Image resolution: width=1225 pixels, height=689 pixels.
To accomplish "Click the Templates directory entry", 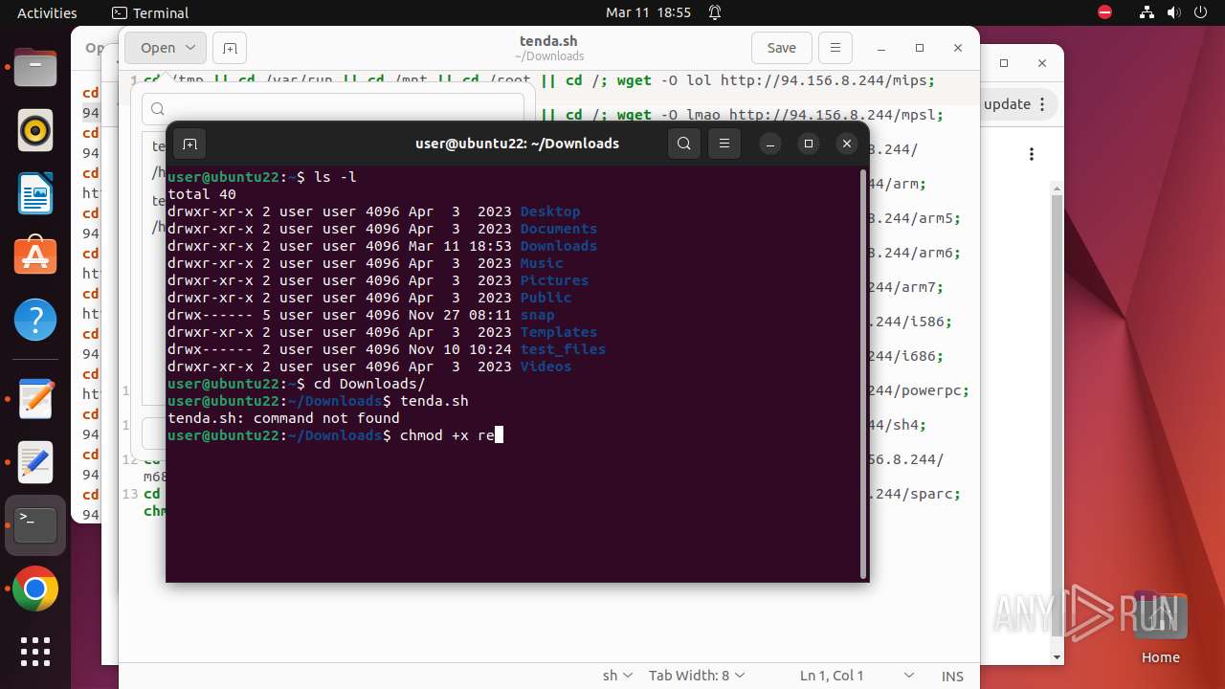I will [x=558, y=332].
